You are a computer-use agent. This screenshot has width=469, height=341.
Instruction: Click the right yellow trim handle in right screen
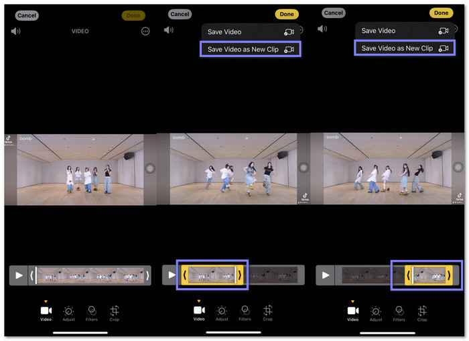(449, 275)
